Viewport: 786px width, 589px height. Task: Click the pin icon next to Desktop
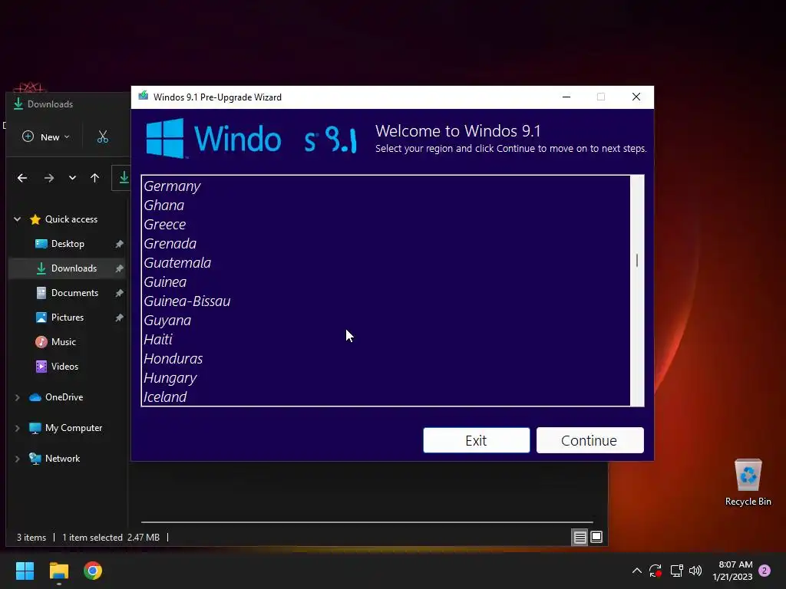tap(119, 244)
